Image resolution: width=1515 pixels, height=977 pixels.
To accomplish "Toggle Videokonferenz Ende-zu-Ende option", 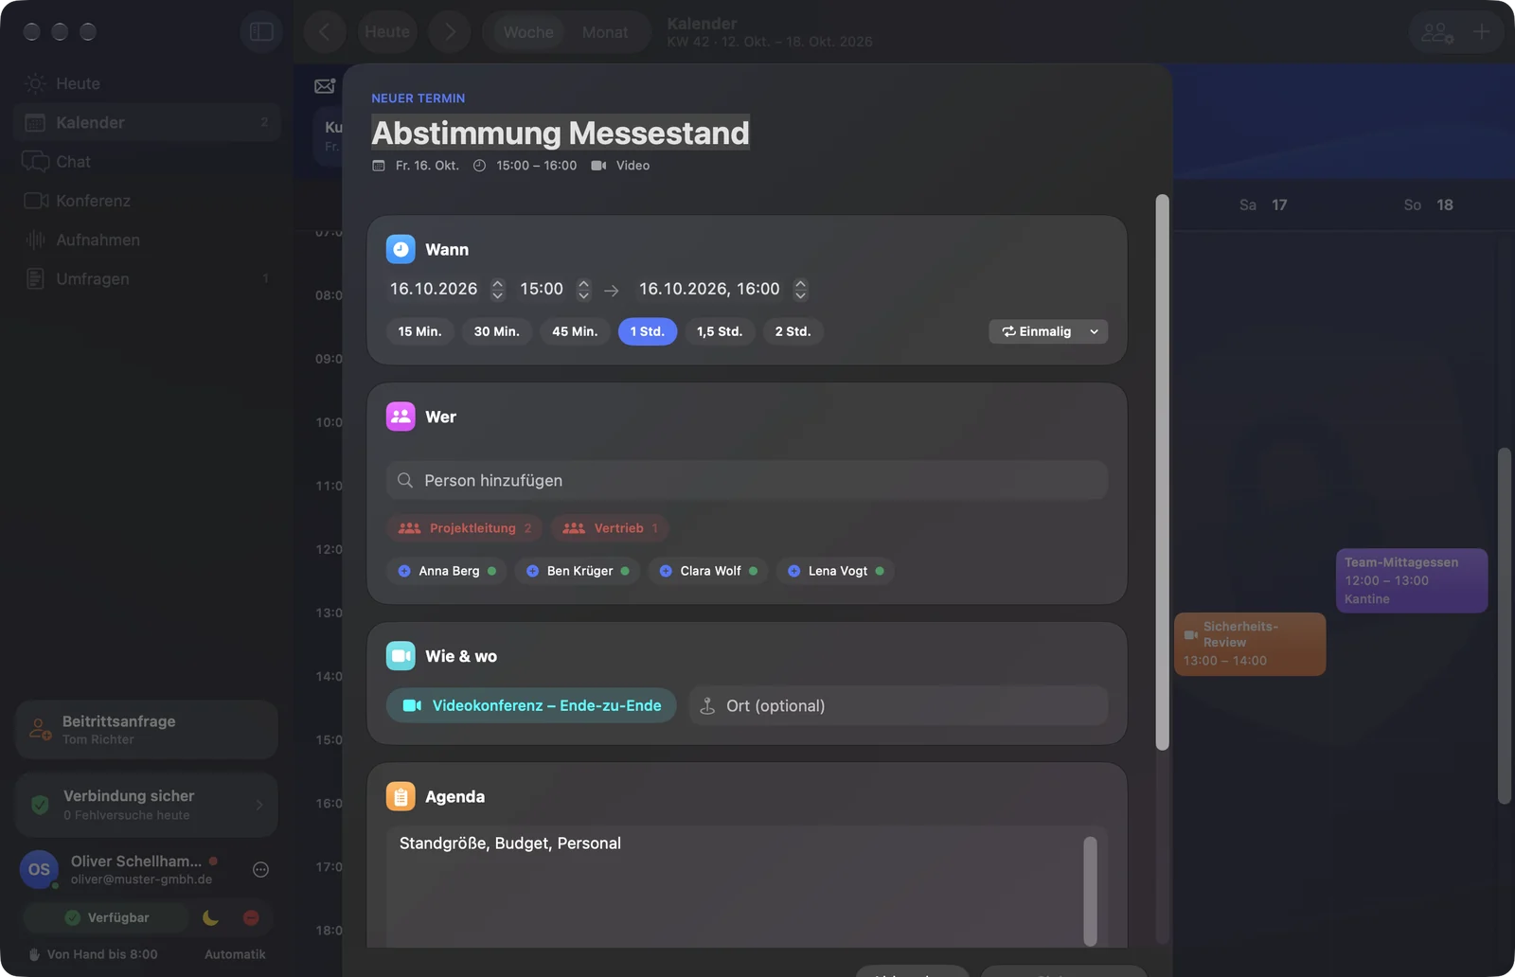I will (531, 705).
